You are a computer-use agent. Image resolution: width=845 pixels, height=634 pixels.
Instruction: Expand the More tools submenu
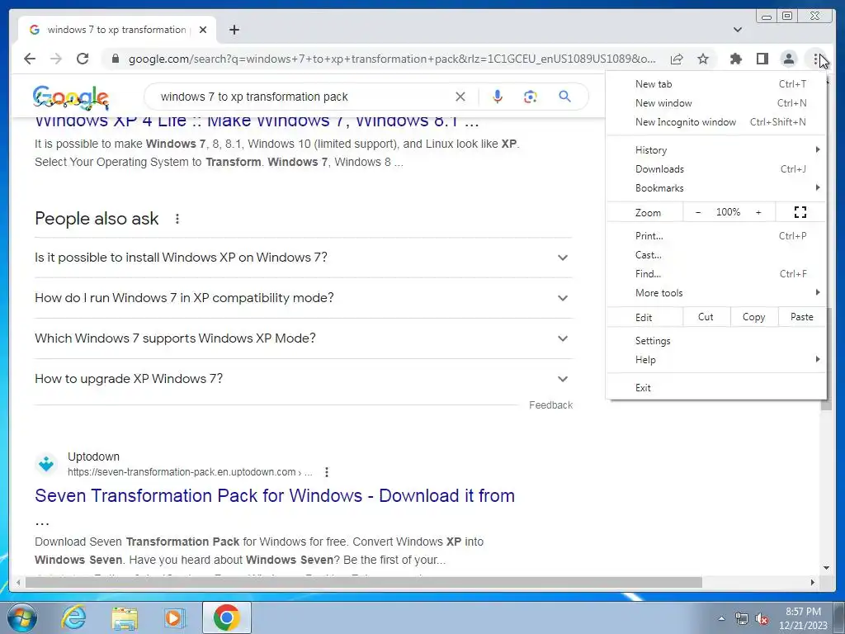click(715, 293)
